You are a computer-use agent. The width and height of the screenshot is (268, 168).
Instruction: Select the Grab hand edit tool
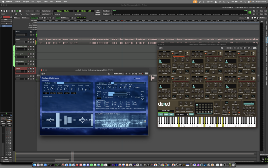coord(37,18)
